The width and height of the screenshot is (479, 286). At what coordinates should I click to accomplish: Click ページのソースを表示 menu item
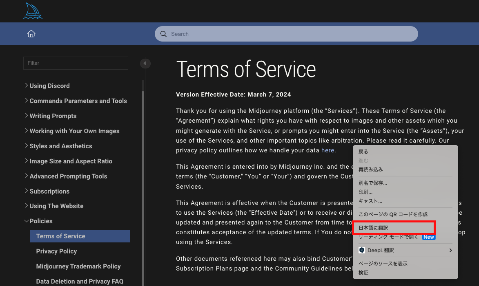click(383, 264)
